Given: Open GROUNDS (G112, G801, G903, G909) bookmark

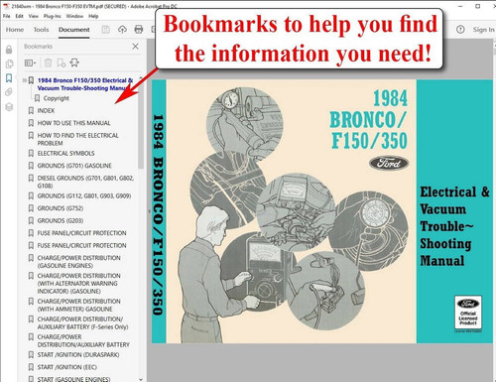Looking at the screenshot, I should tap(84, 195).
